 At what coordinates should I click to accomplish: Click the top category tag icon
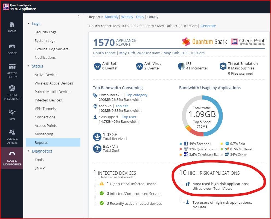95,95
